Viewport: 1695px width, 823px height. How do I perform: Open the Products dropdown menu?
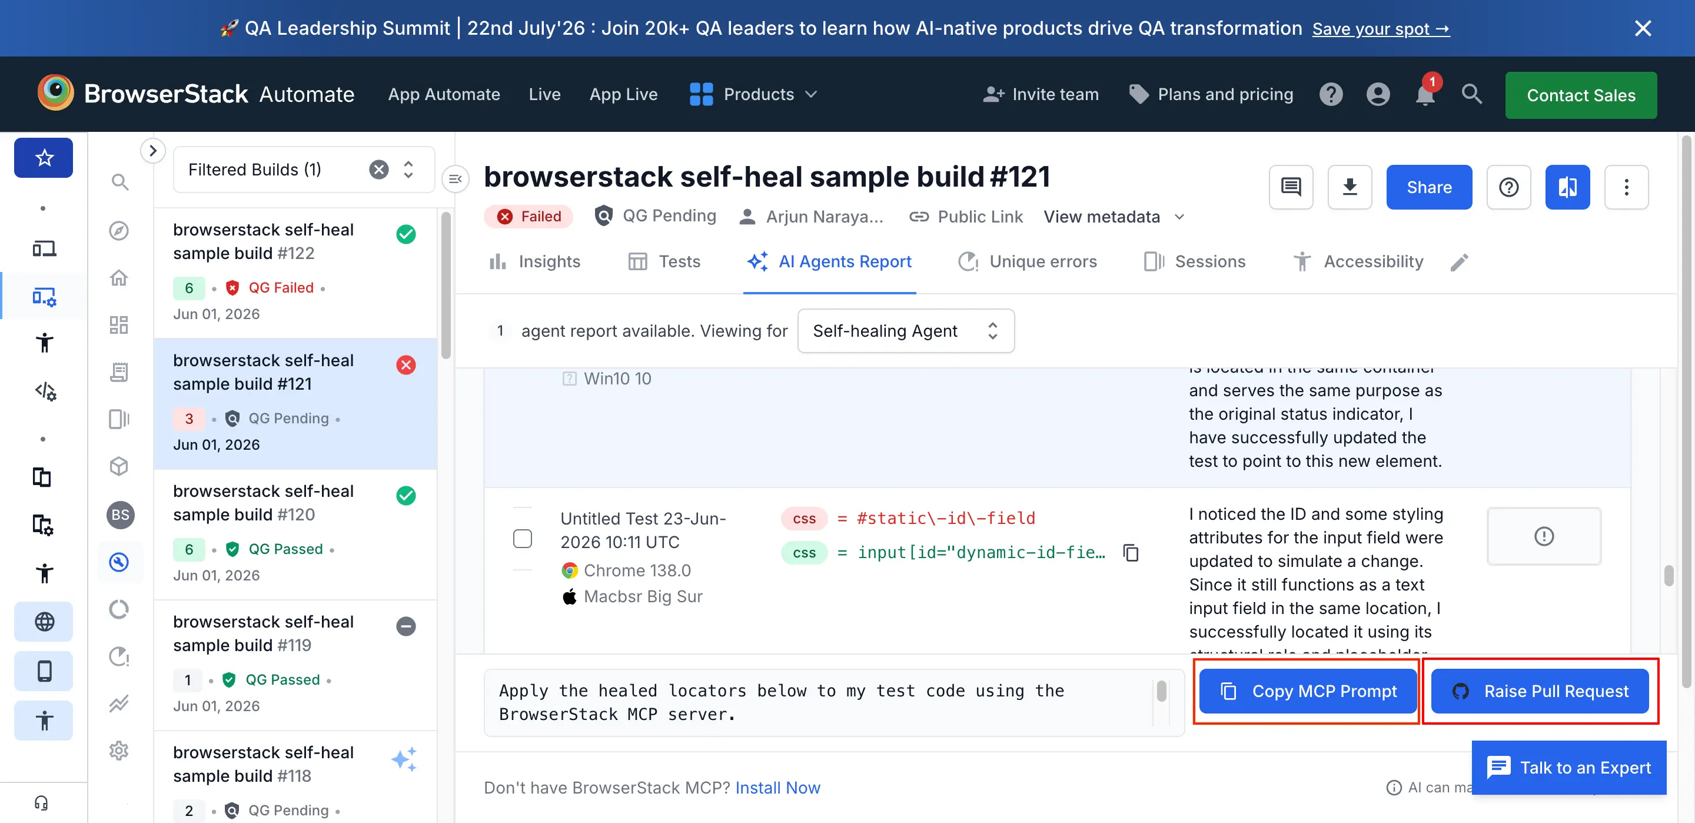click(753, 94)
